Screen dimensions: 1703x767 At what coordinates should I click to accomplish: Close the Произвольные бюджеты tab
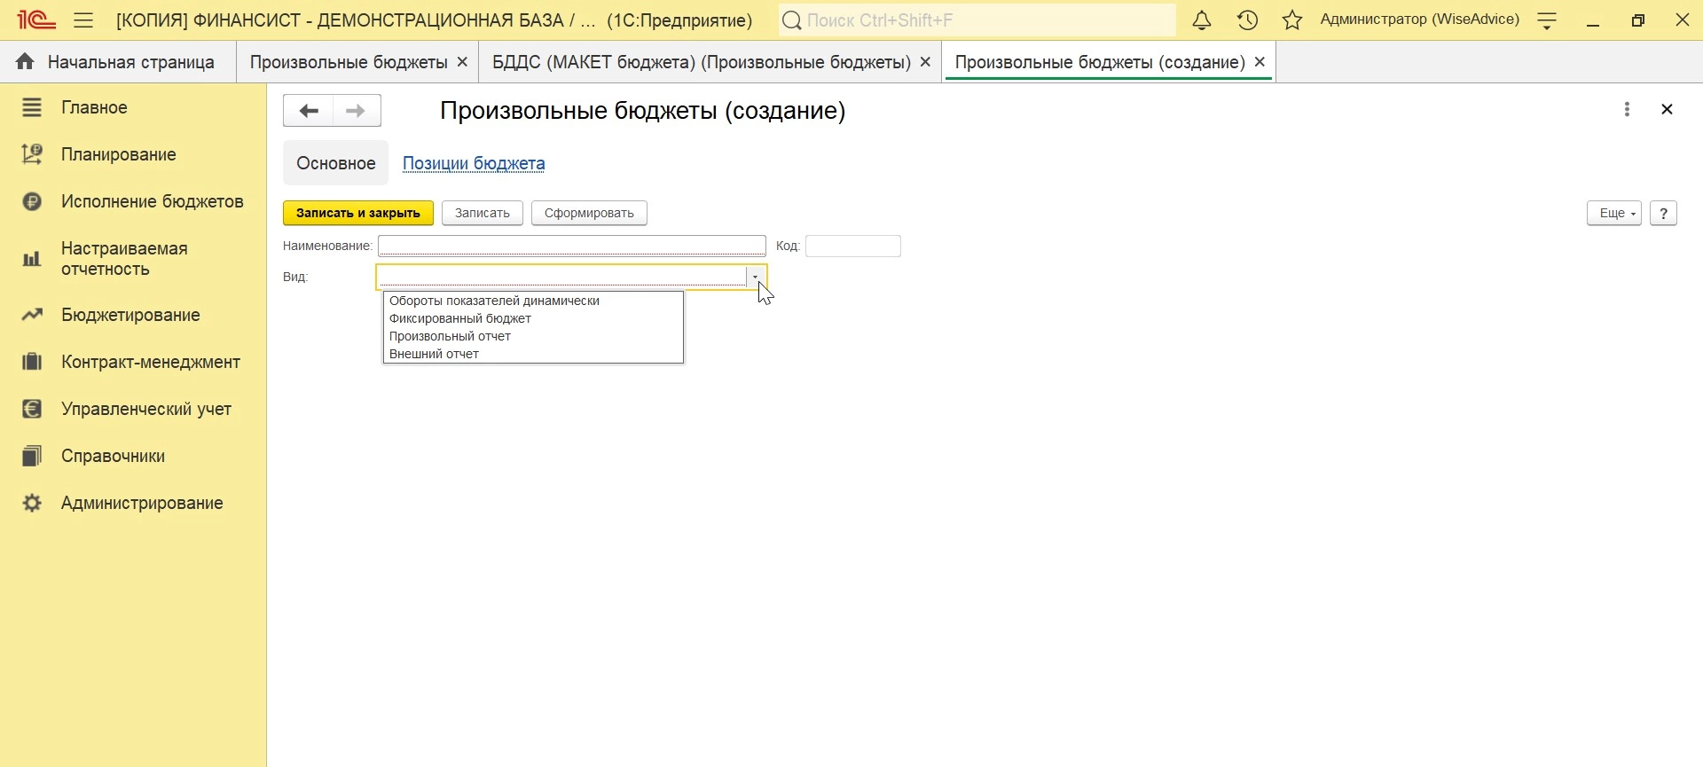462,62
